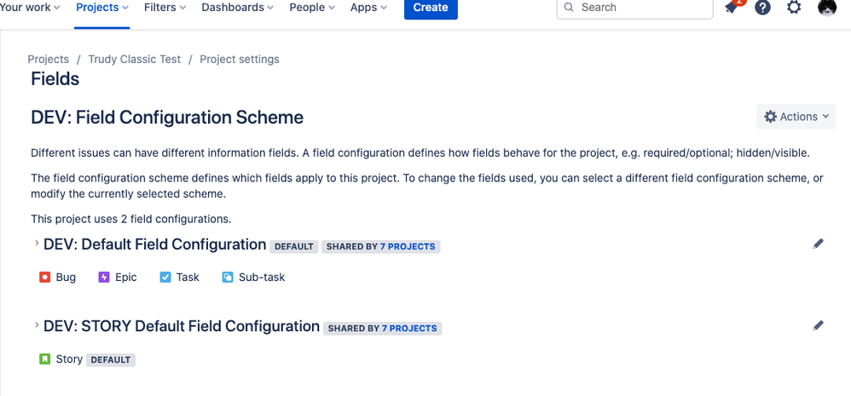Image resolution: width=851 pixels, height=396 pixels.
Task: Expand DEV: STORY Default Field Configuration section
Action: [37, 325]
